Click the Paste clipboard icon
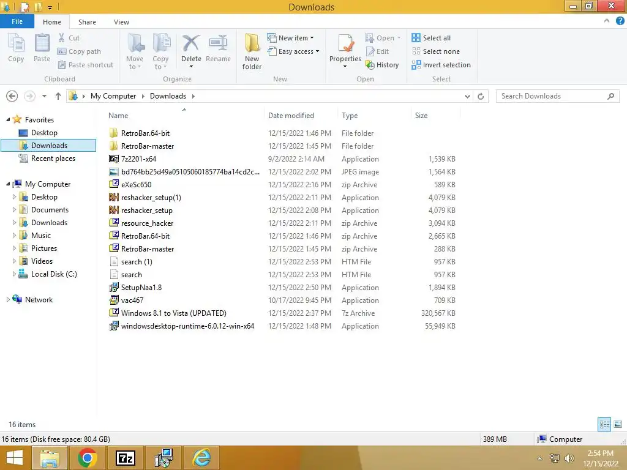 point(42,43)
